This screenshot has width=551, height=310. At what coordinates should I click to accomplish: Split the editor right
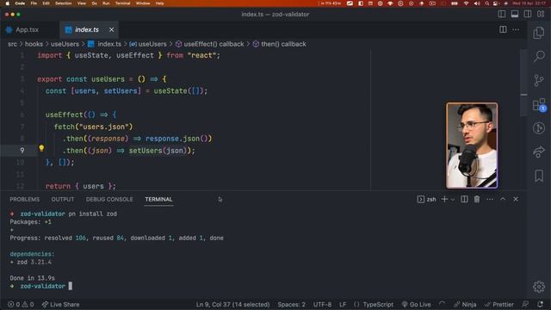tap(503, 29)
